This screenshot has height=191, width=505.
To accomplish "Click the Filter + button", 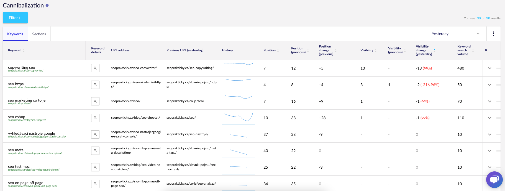I will 15,18.
